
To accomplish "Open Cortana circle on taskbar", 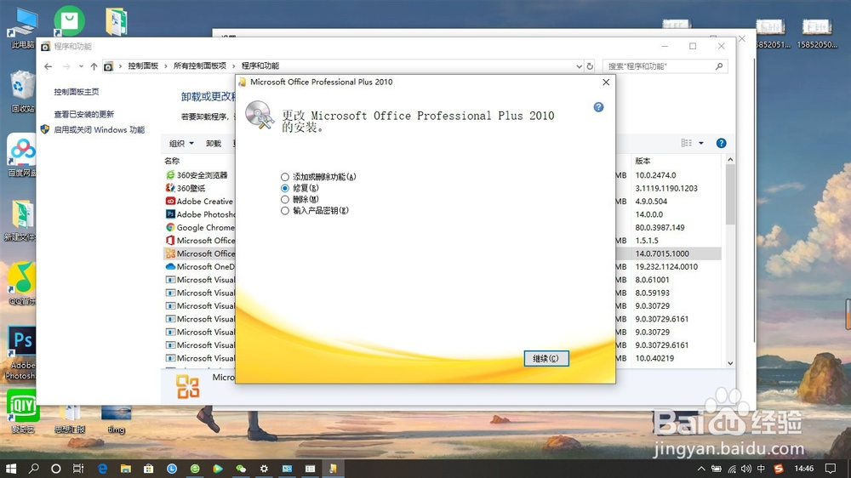I will (x=56, y=469).
